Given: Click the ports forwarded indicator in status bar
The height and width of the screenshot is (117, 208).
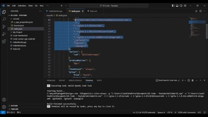Looking at the screenshot, I should (19, 112).
